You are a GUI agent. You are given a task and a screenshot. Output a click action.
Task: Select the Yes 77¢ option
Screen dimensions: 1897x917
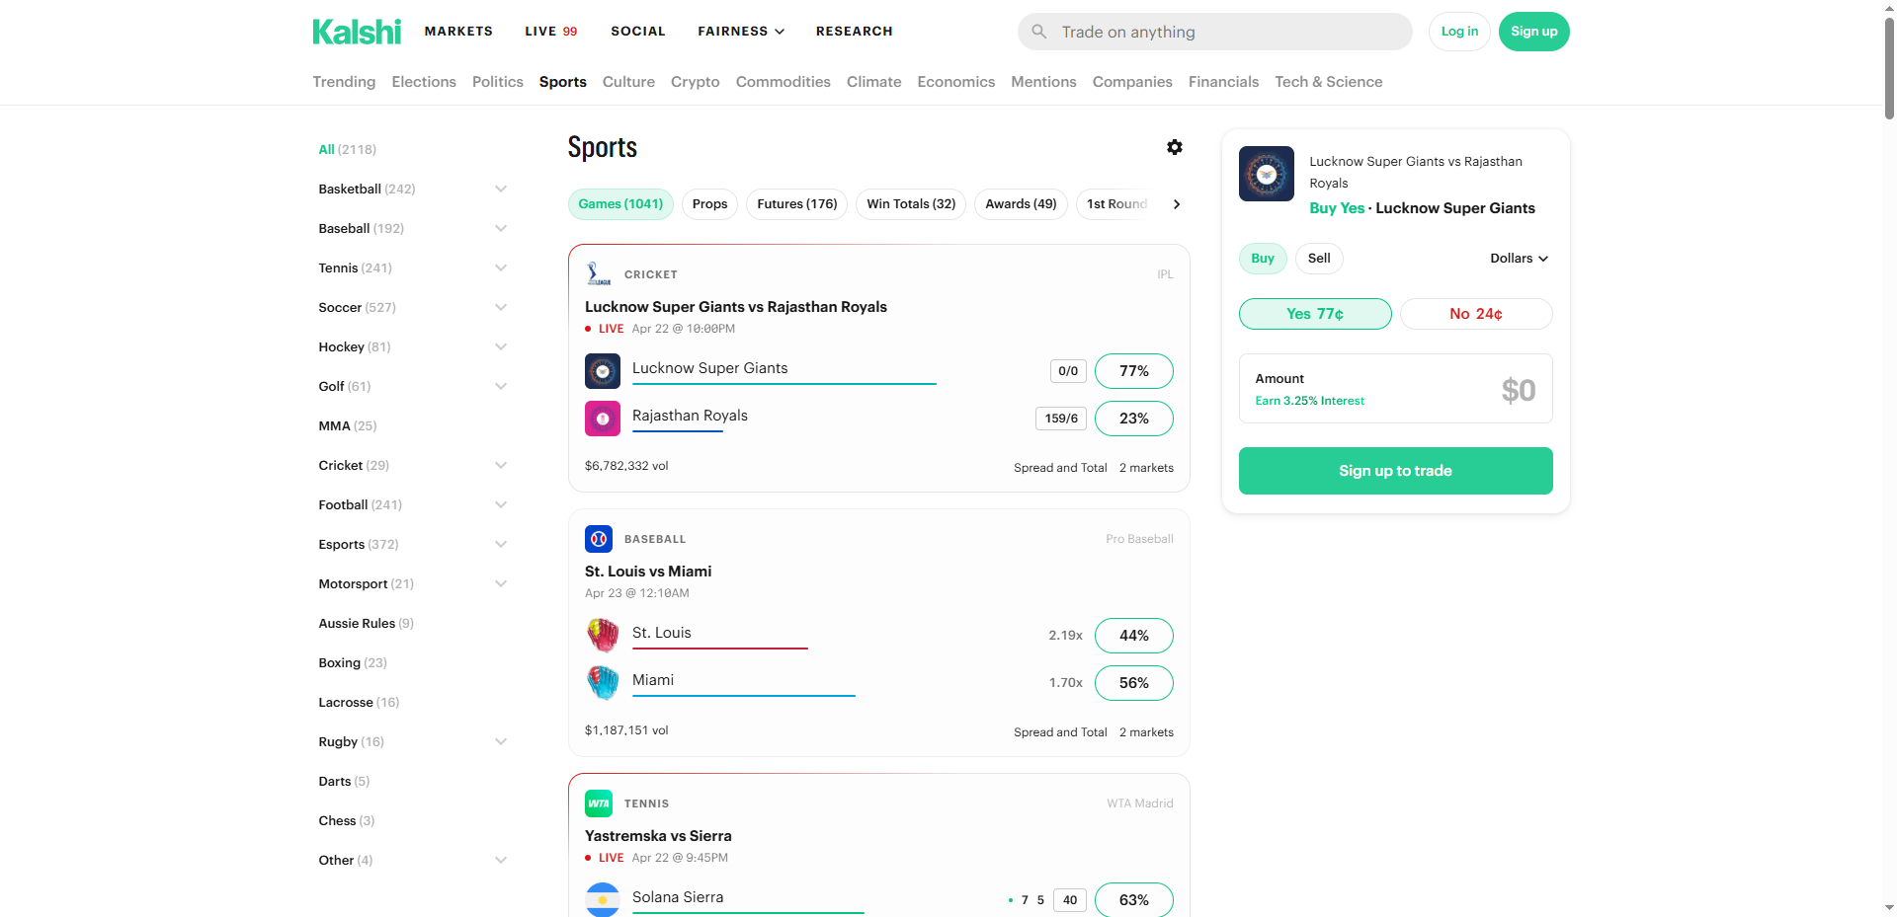pyautogui.click(x=1314, y=314)
